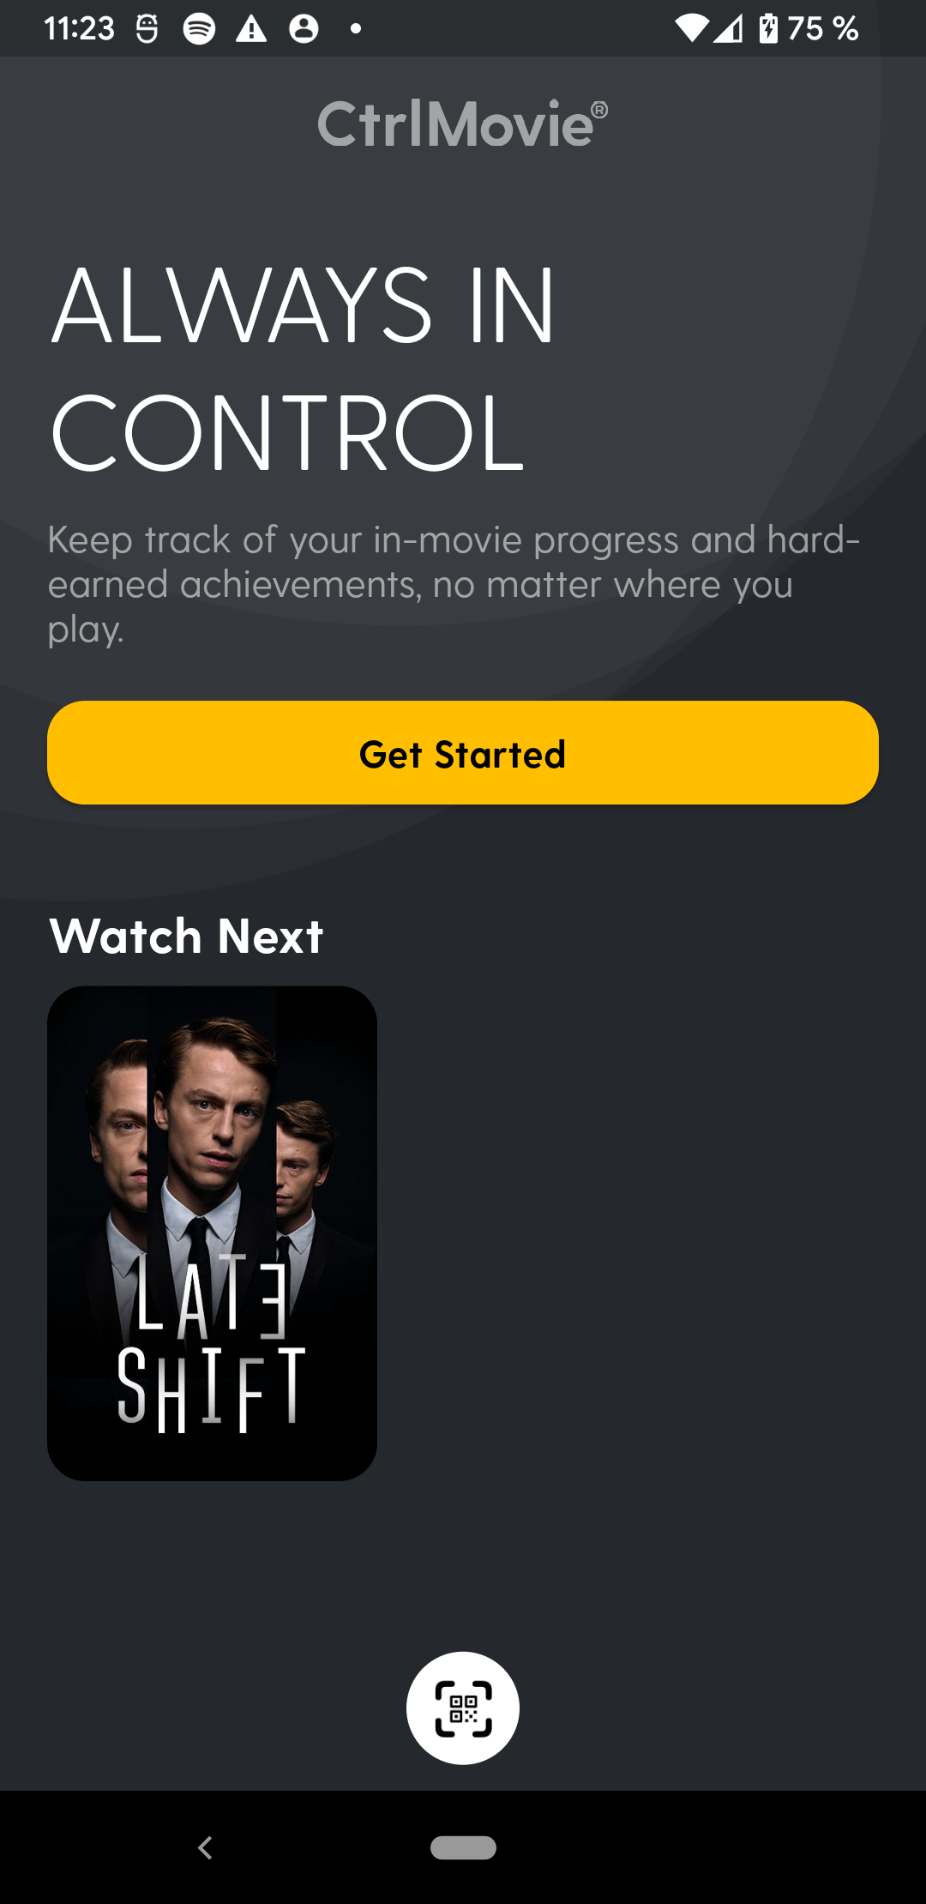926x1904 pixels.
Task: Tap the progress and achievements description text
Action: (x=454, y=584)
